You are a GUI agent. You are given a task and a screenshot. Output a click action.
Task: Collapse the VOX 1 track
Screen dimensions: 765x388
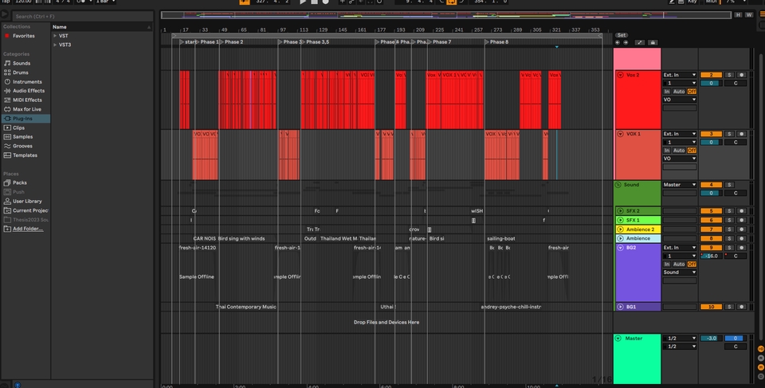click(620, 134)
